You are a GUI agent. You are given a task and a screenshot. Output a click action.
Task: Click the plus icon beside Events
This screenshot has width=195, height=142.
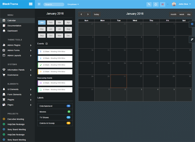47,44
